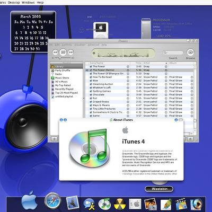Click the add playlist plus button

click(x=55, y=139)
